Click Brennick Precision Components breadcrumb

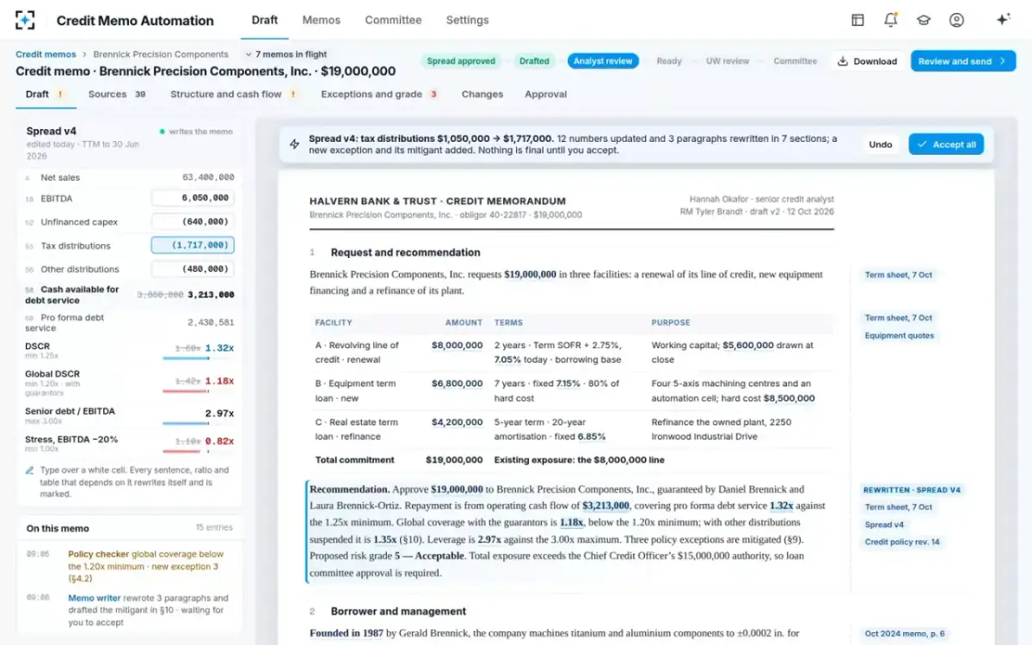pyautogui.click(x=161, y=54)
